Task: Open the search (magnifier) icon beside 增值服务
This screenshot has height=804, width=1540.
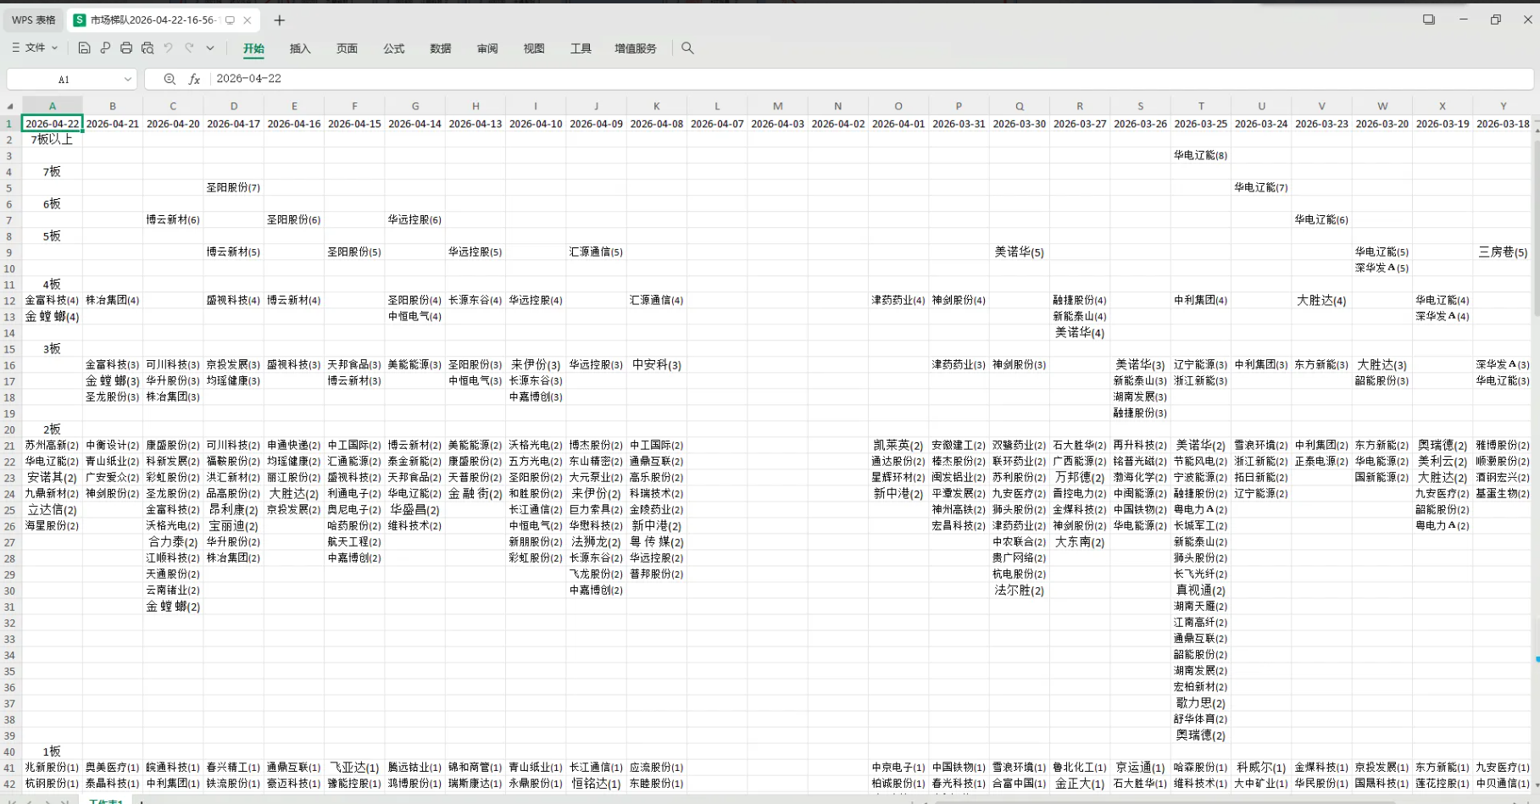Action: coord(687,48)
